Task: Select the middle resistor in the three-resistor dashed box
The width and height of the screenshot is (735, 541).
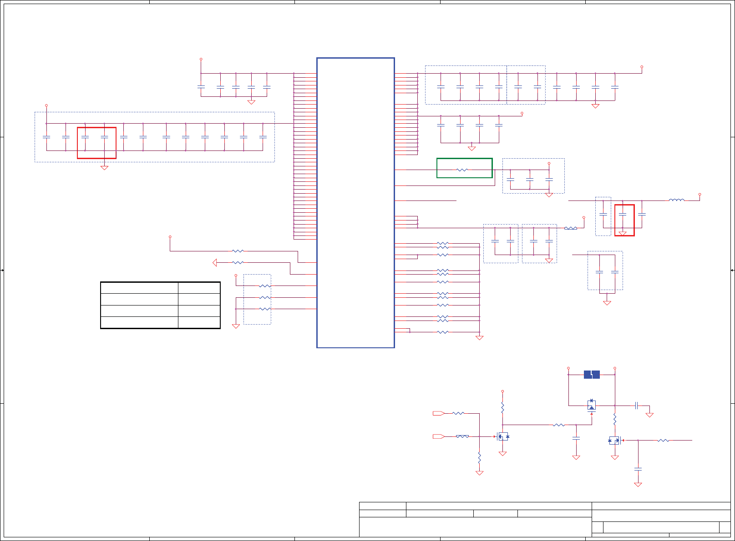Action: [x=265, y=297]
